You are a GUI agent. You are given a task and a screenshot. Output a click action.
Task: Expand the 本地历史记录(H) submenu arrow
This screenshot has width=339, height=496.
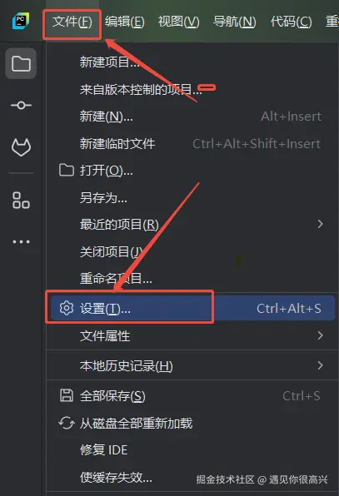[321, 365]
